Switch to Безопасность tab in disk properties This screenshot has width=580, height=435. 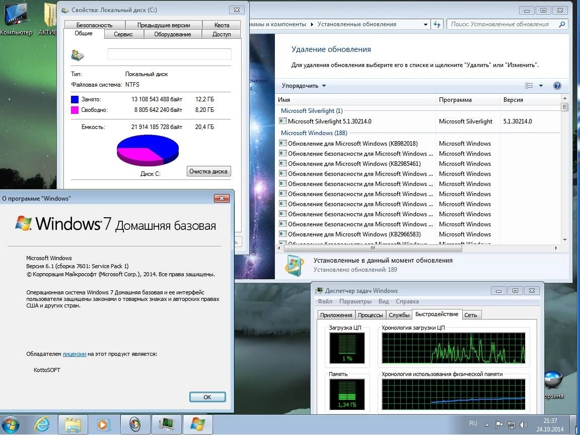pos(94,25)
